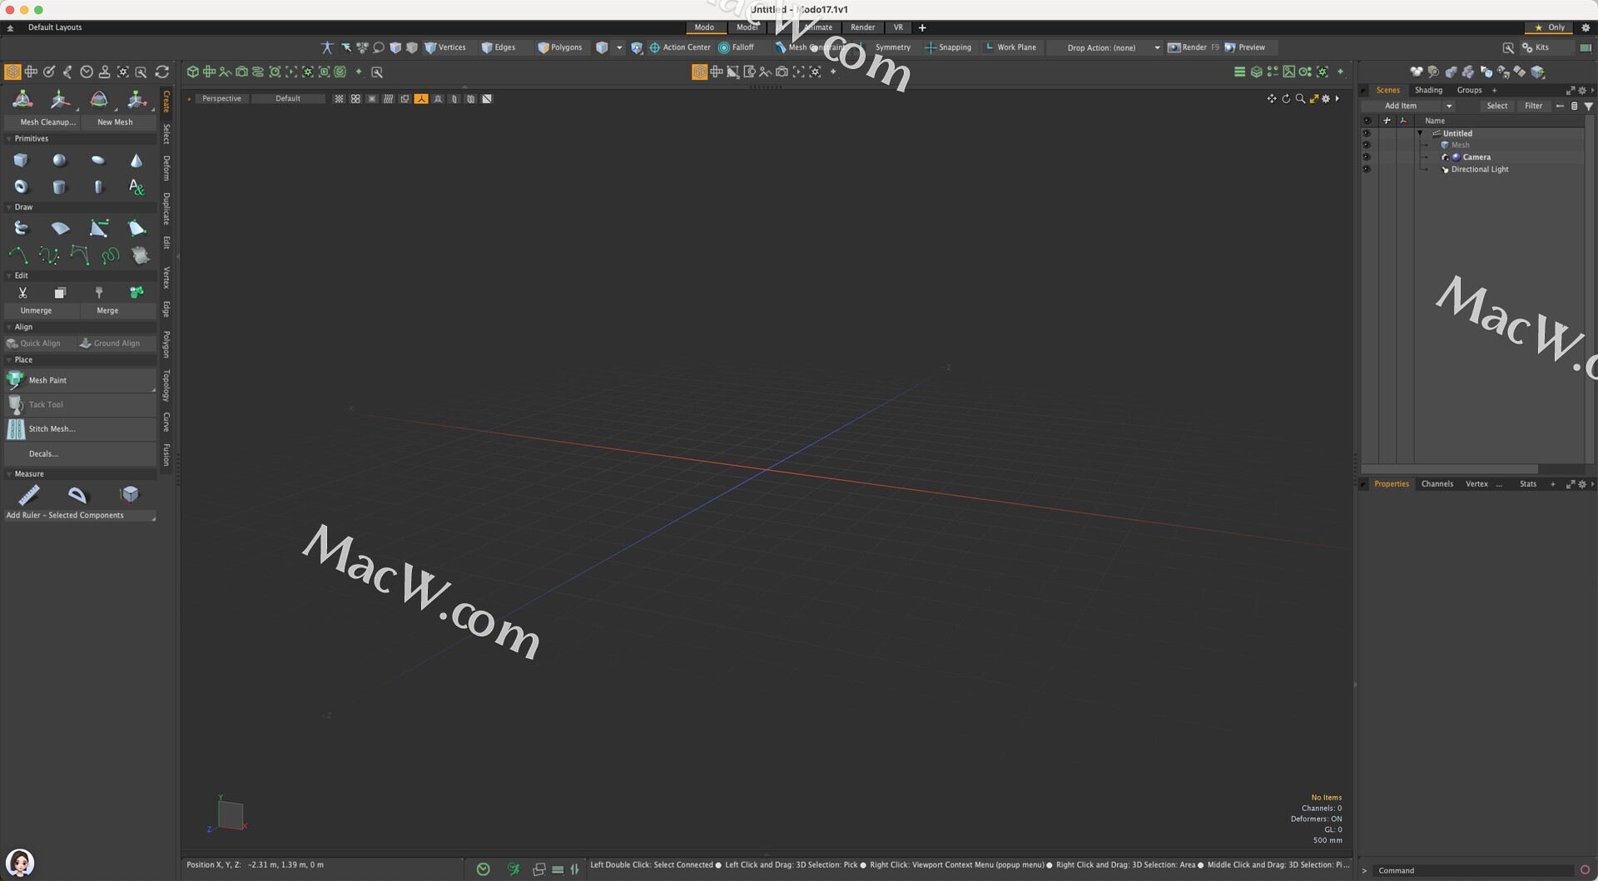
Task: Select the Cube primitive tool
Action: click(x=21, y=161)
